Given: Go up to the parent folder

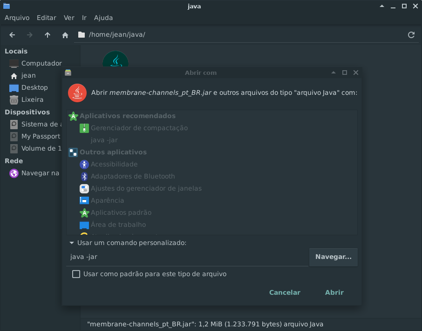Looking at the screenshot, I should point(48,35).
